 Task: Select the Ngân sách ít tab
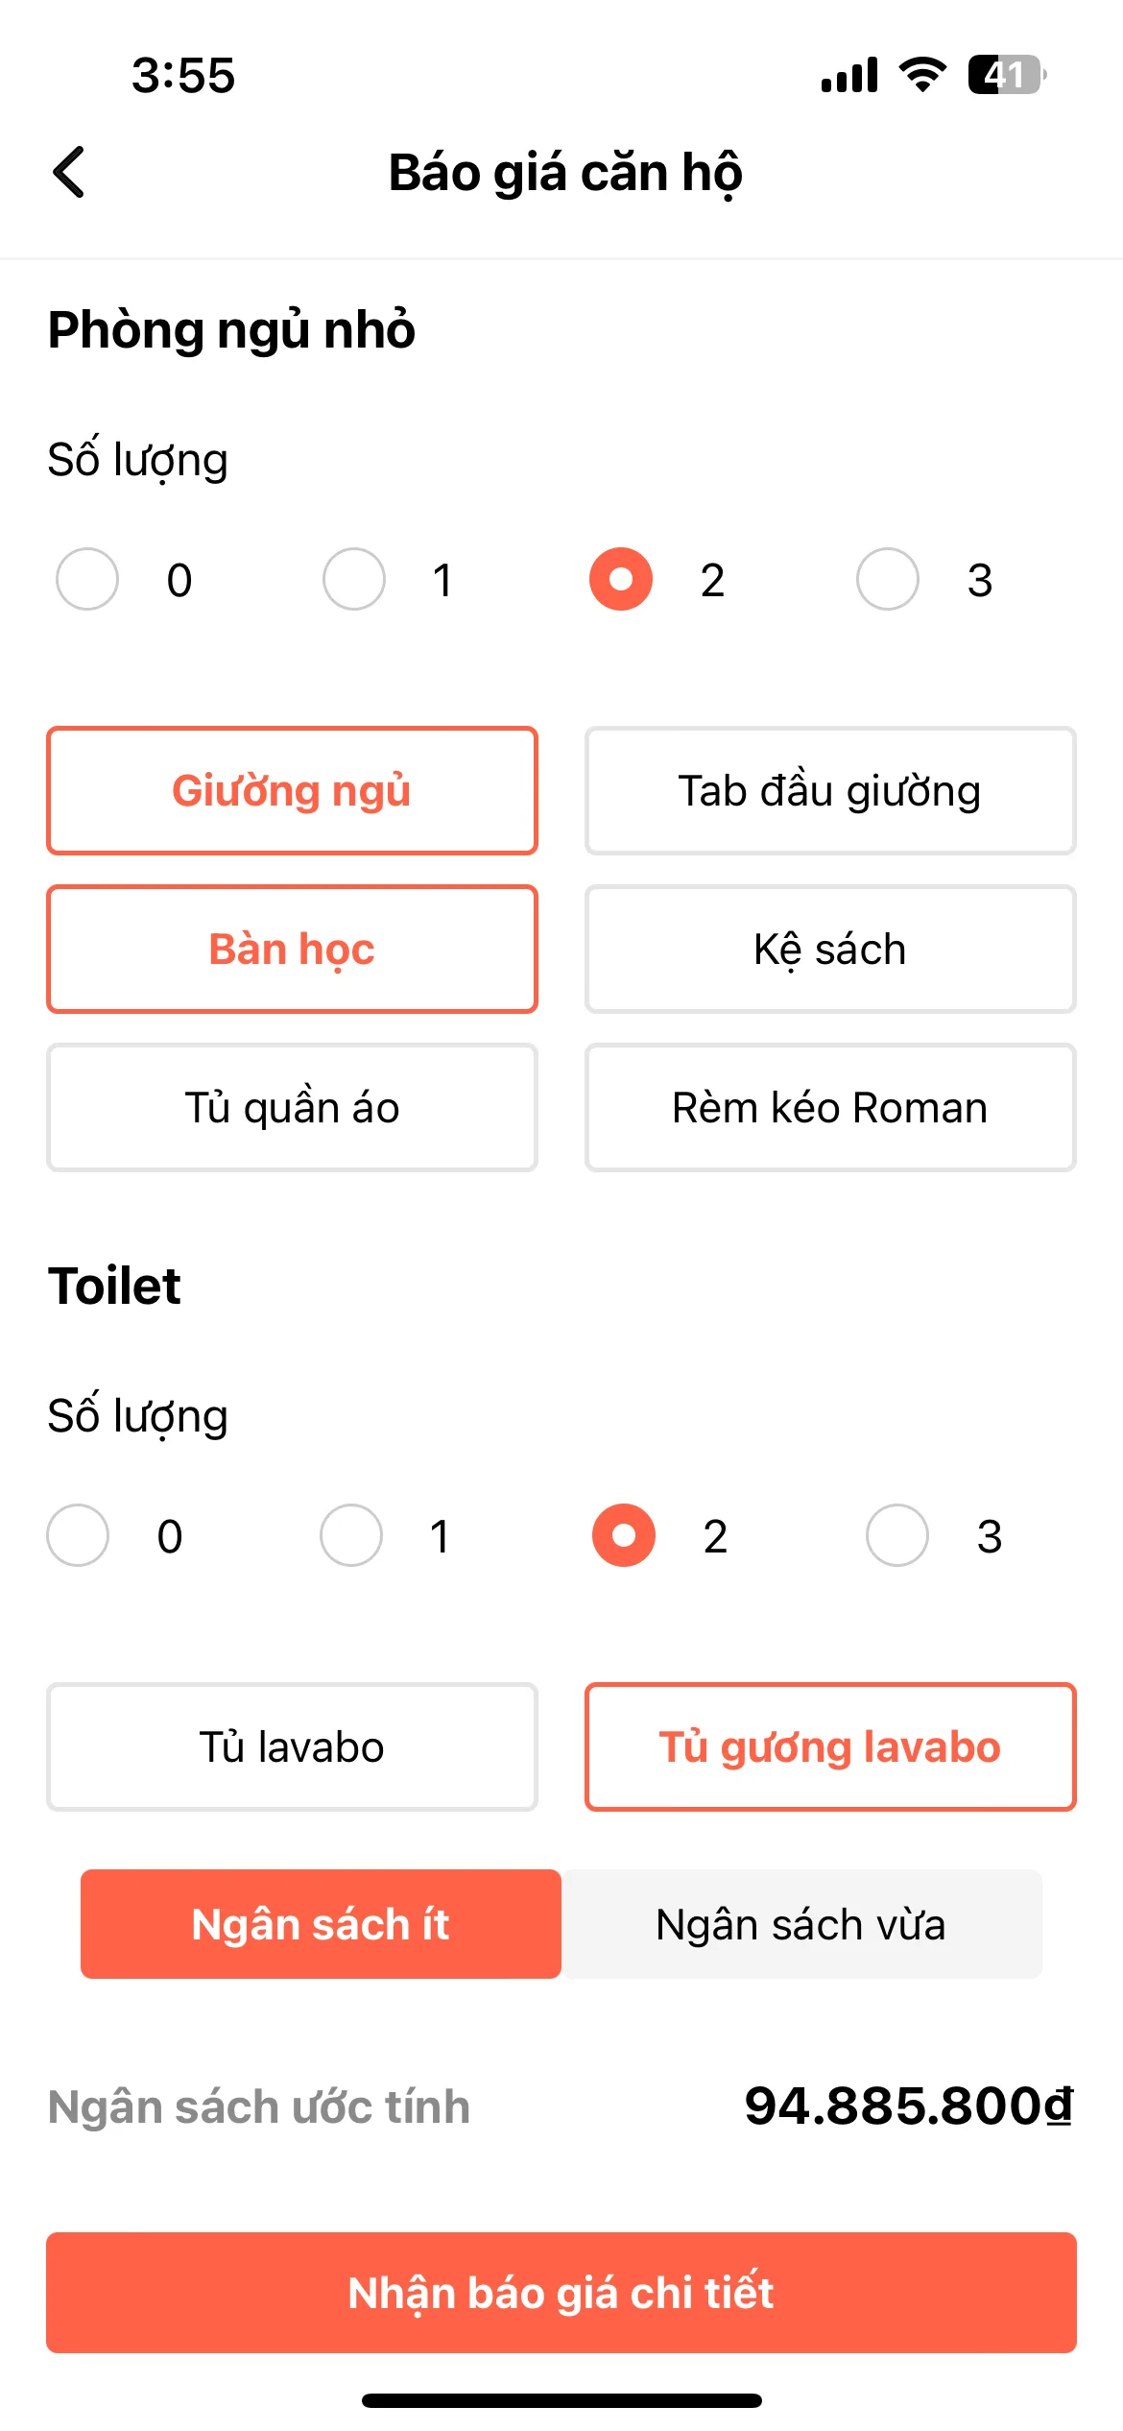pyautogui.click(x=321, y=1924)
